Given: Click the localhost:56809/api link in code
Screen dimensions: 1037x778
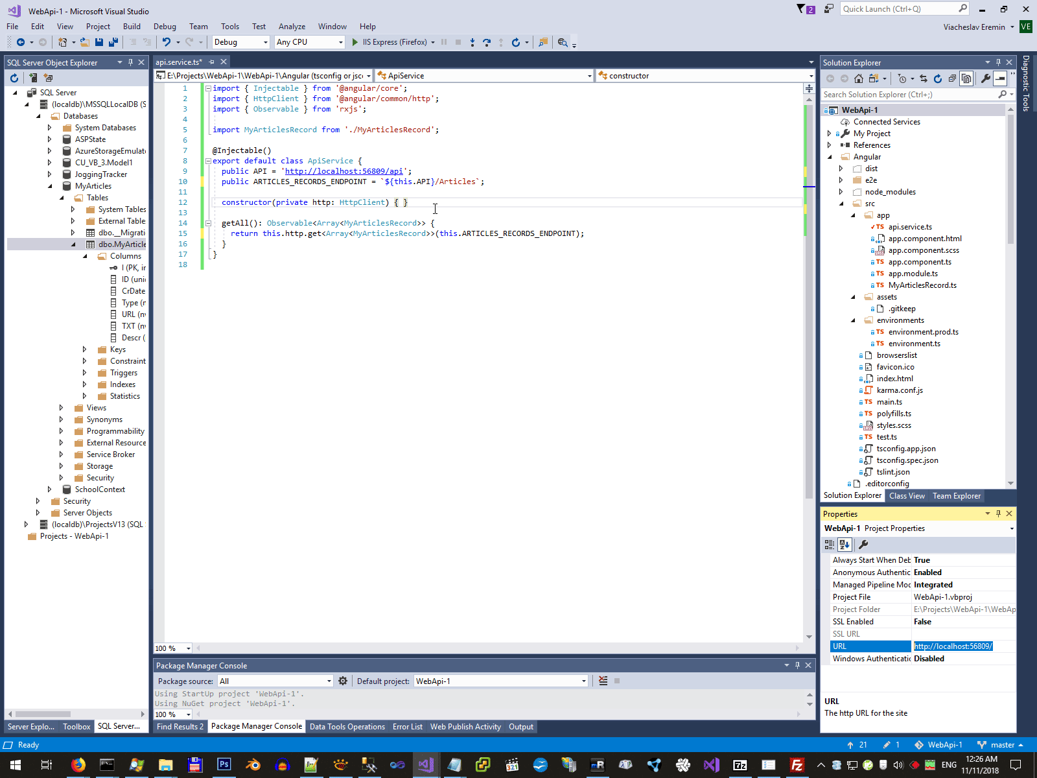Looking at the screenshot, I should [x=344, y=171].
